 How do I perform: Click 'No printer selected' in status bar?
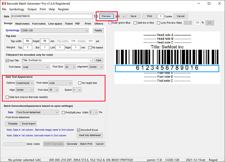(x=21, y=160)
